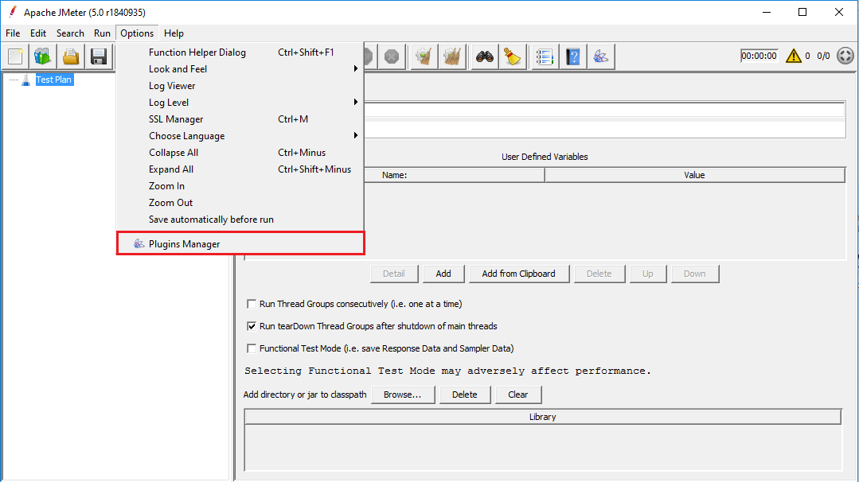The height and width of the screenshot is (482, 859).
Task: Click the test plan name input field
Action: click(x=604, y=110)
